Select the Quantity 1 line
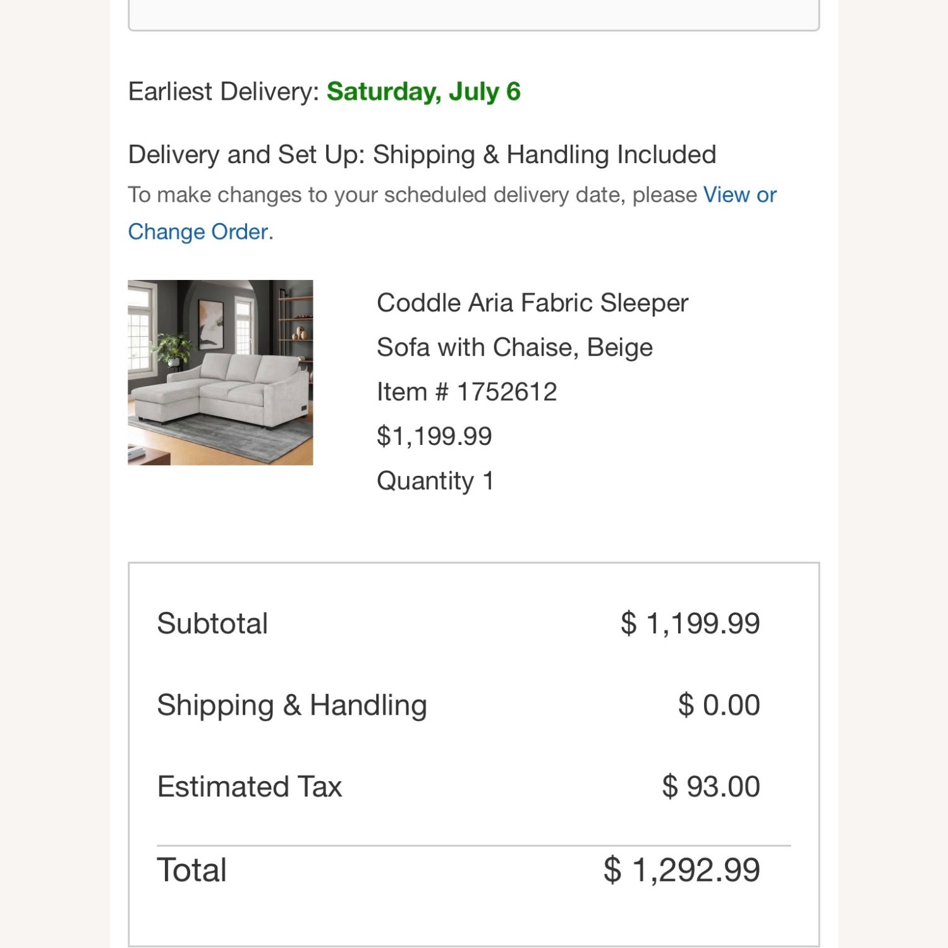Viewport: 948px width, 948px height. coord(436,480)
